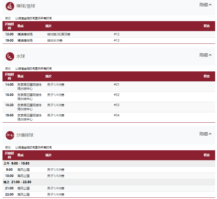Click 地点 header in baseball table
Viewport: 217px width, 199px height.
click(20, 26)
